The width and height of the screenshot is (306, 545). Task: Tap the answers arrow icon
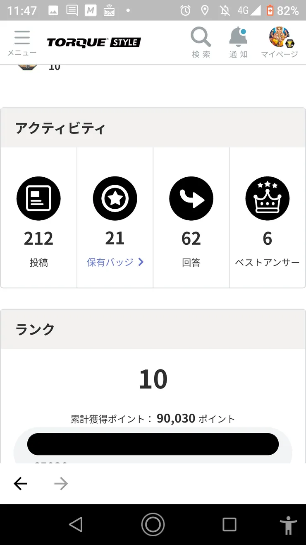pyautogui.click(x=191, y=199)
